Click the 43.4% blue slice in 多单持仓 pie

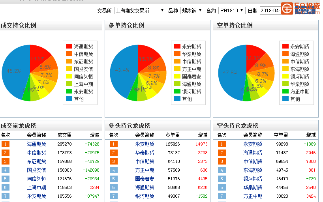(122, 70)
